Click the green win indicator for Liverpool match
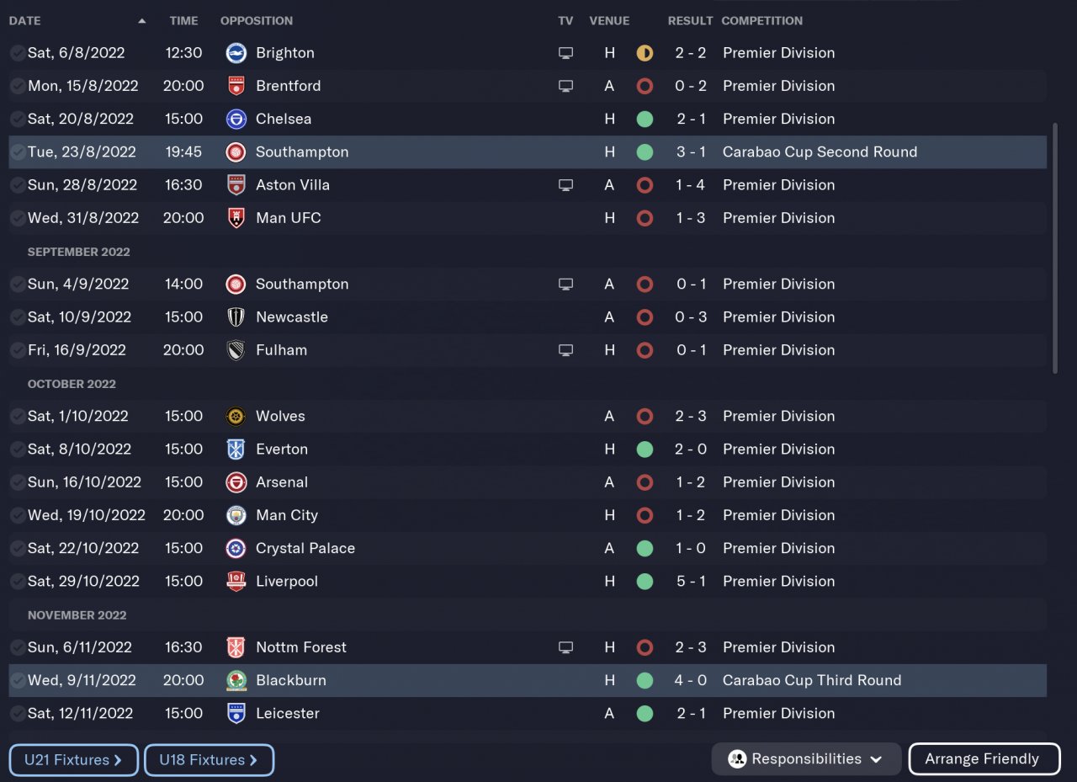The height and width of the screenshot is (782, 1077). point(645,581)
